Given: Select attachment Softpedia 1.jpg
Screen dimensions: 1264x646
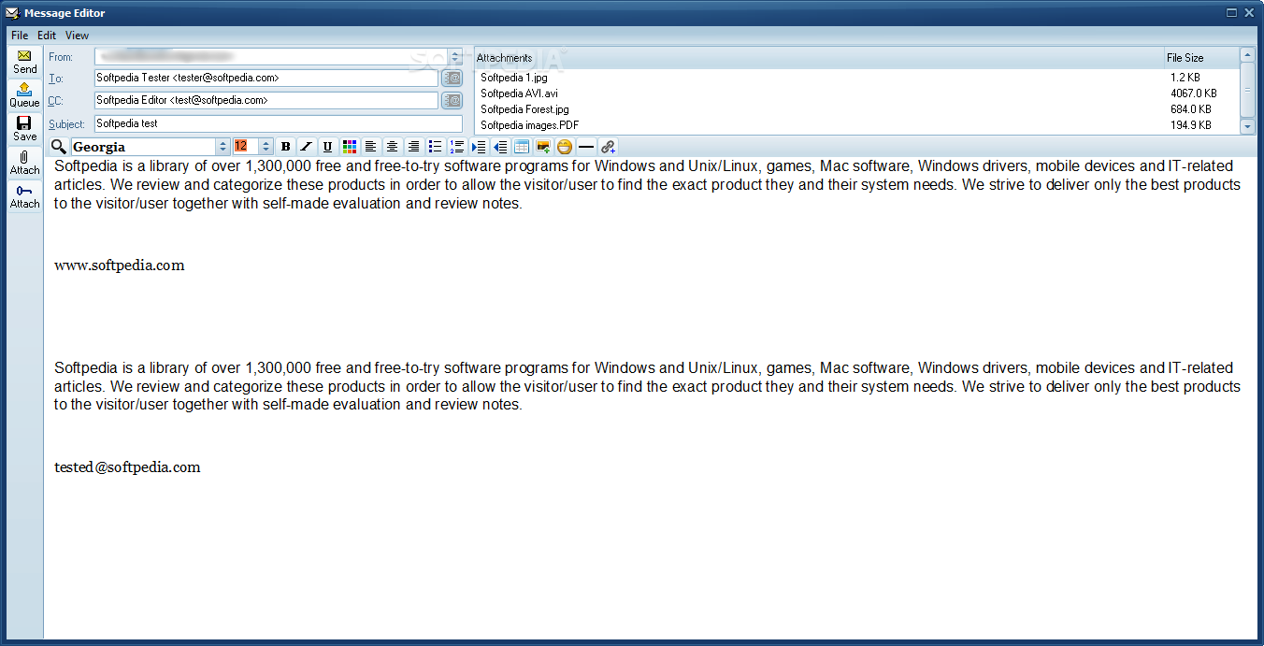Looking at the screenshot, I should (x=514, y=78).
